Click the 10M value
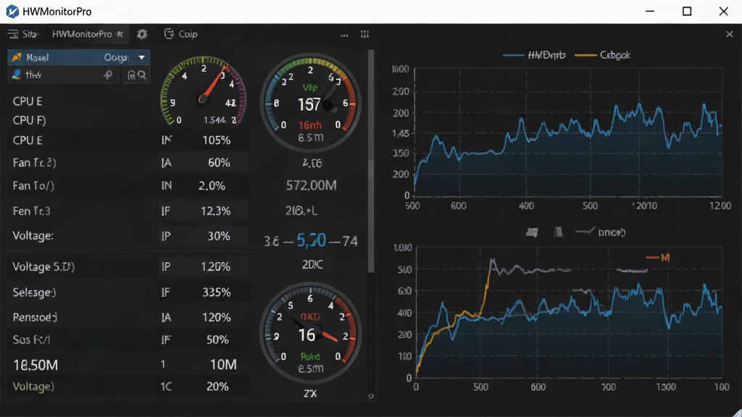Image resolution: width=742 pixels, height=417 pixels. pyautogui.click(x=223, y=365)
